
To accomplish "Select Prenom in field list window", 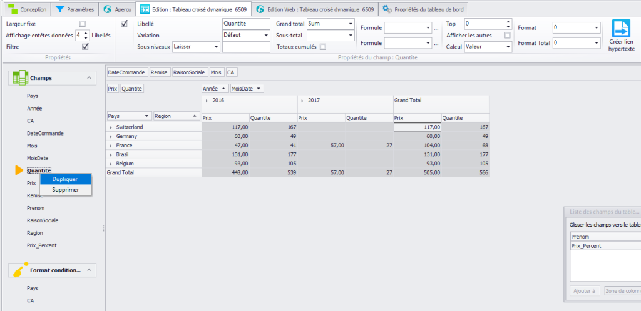I will point(605,237).
